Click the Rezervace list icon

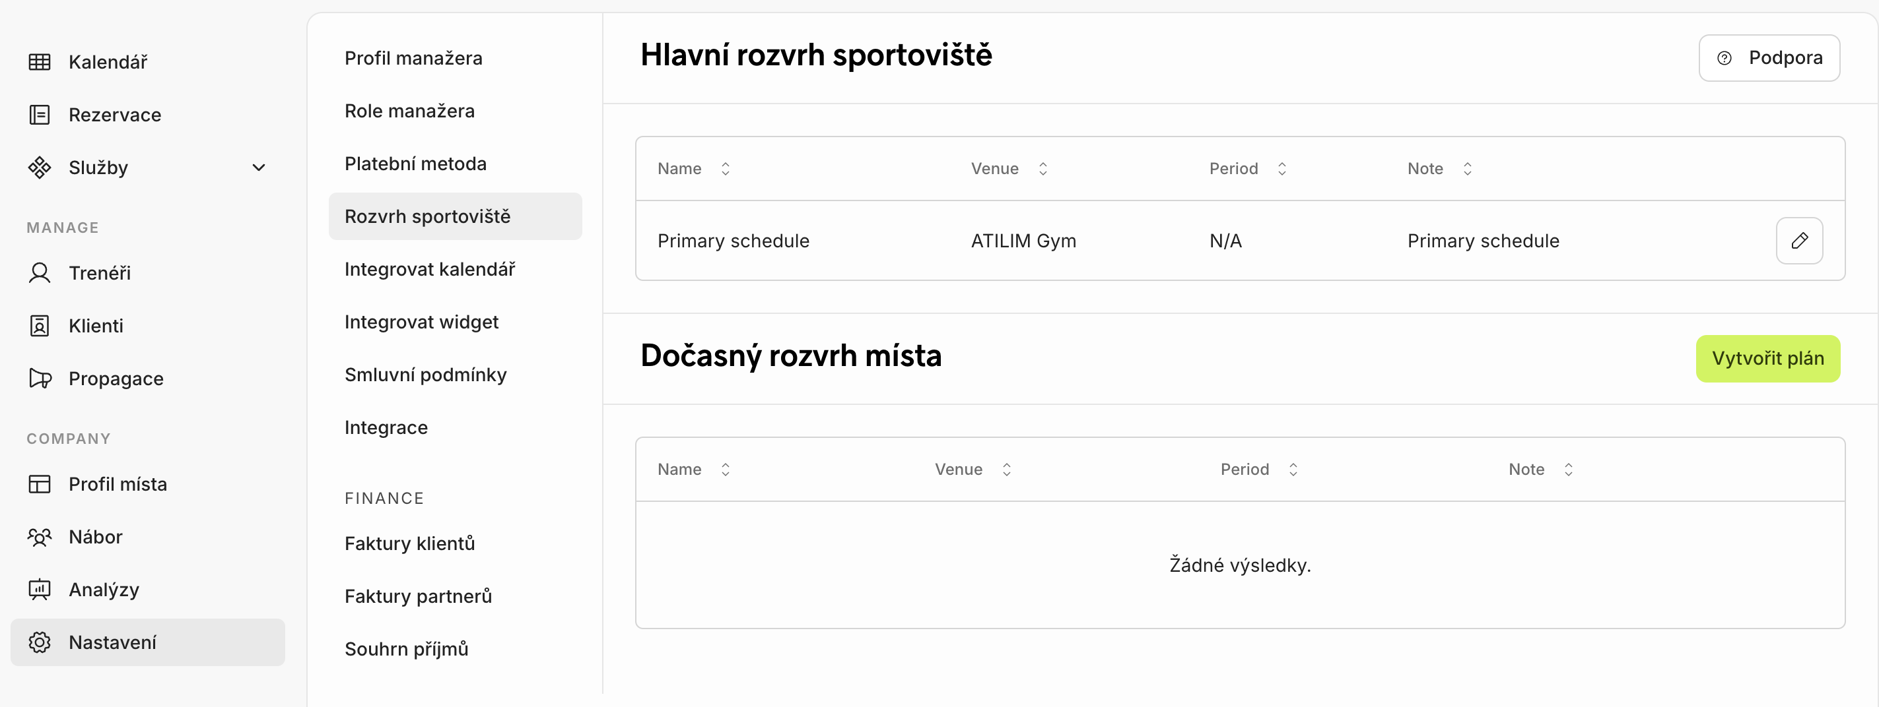[x=40, y=115]
